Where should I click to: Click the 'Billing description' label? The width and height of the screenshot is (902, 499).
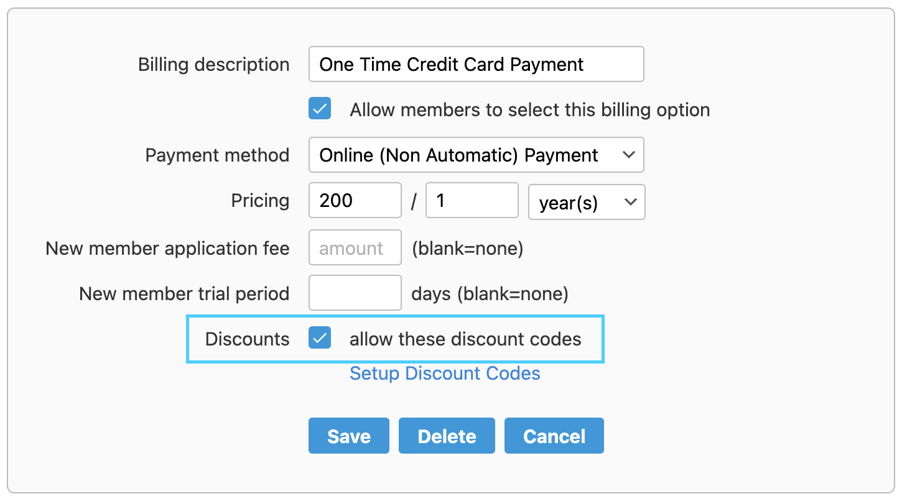(213, 65)
